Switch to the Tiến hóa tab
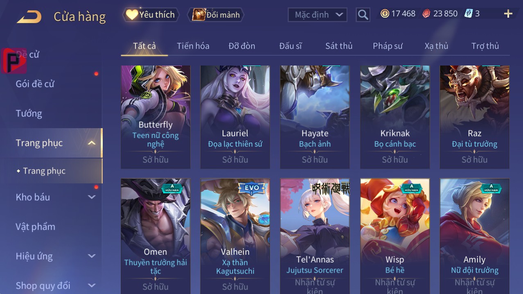 [x=193, y=46]
